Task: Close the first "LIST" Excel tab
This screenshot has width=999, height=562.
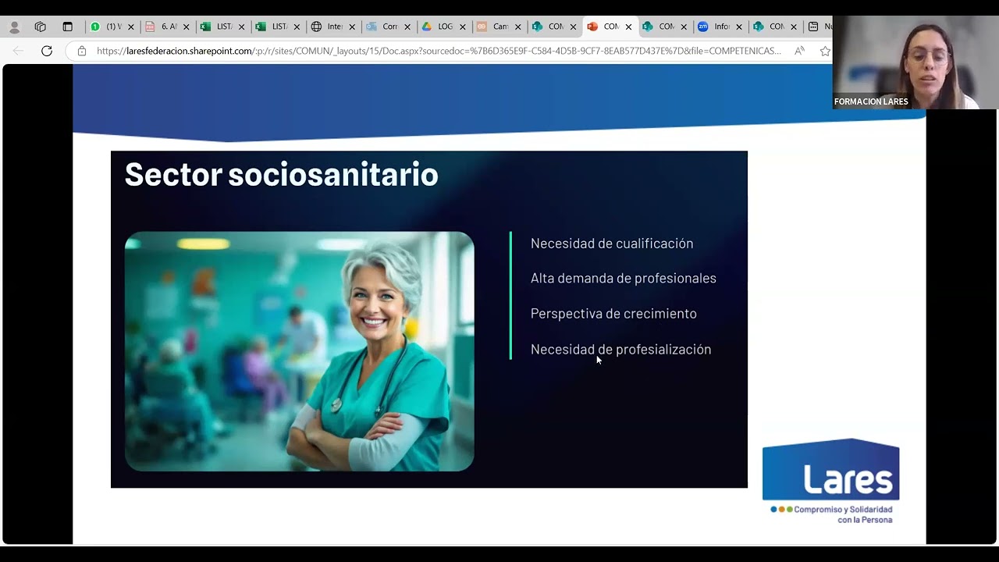Action: [x=241, y=27]
